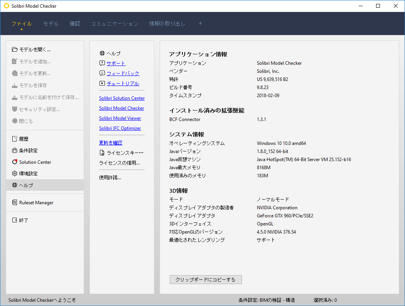Click status bar 選択済み: 0
This screenshot has width=405, height=306.
coord(325,300)
